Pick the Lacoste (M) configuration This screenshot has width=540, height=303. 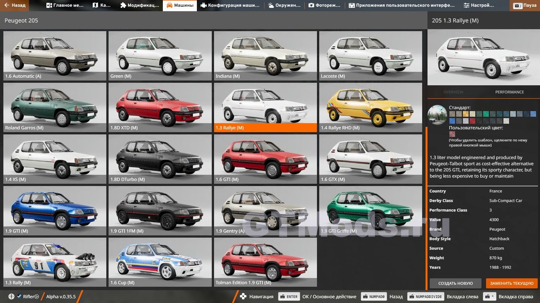370,56
